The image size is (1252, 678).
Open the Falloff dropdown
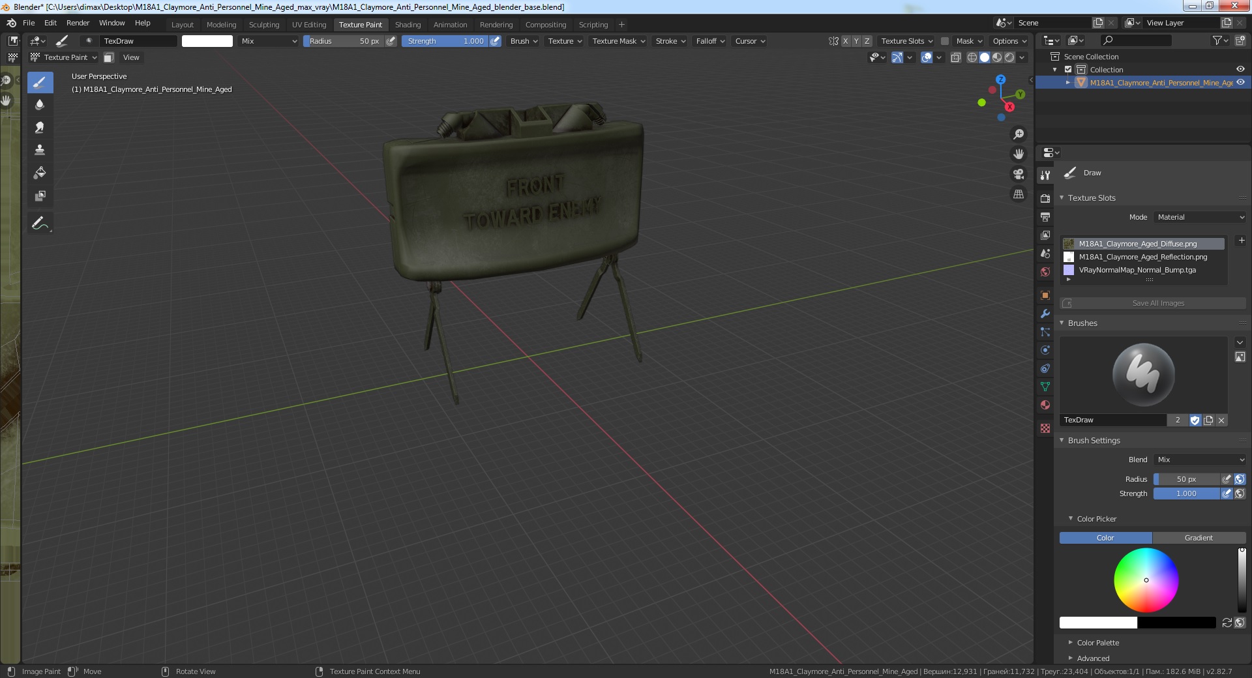click(710, 41)
